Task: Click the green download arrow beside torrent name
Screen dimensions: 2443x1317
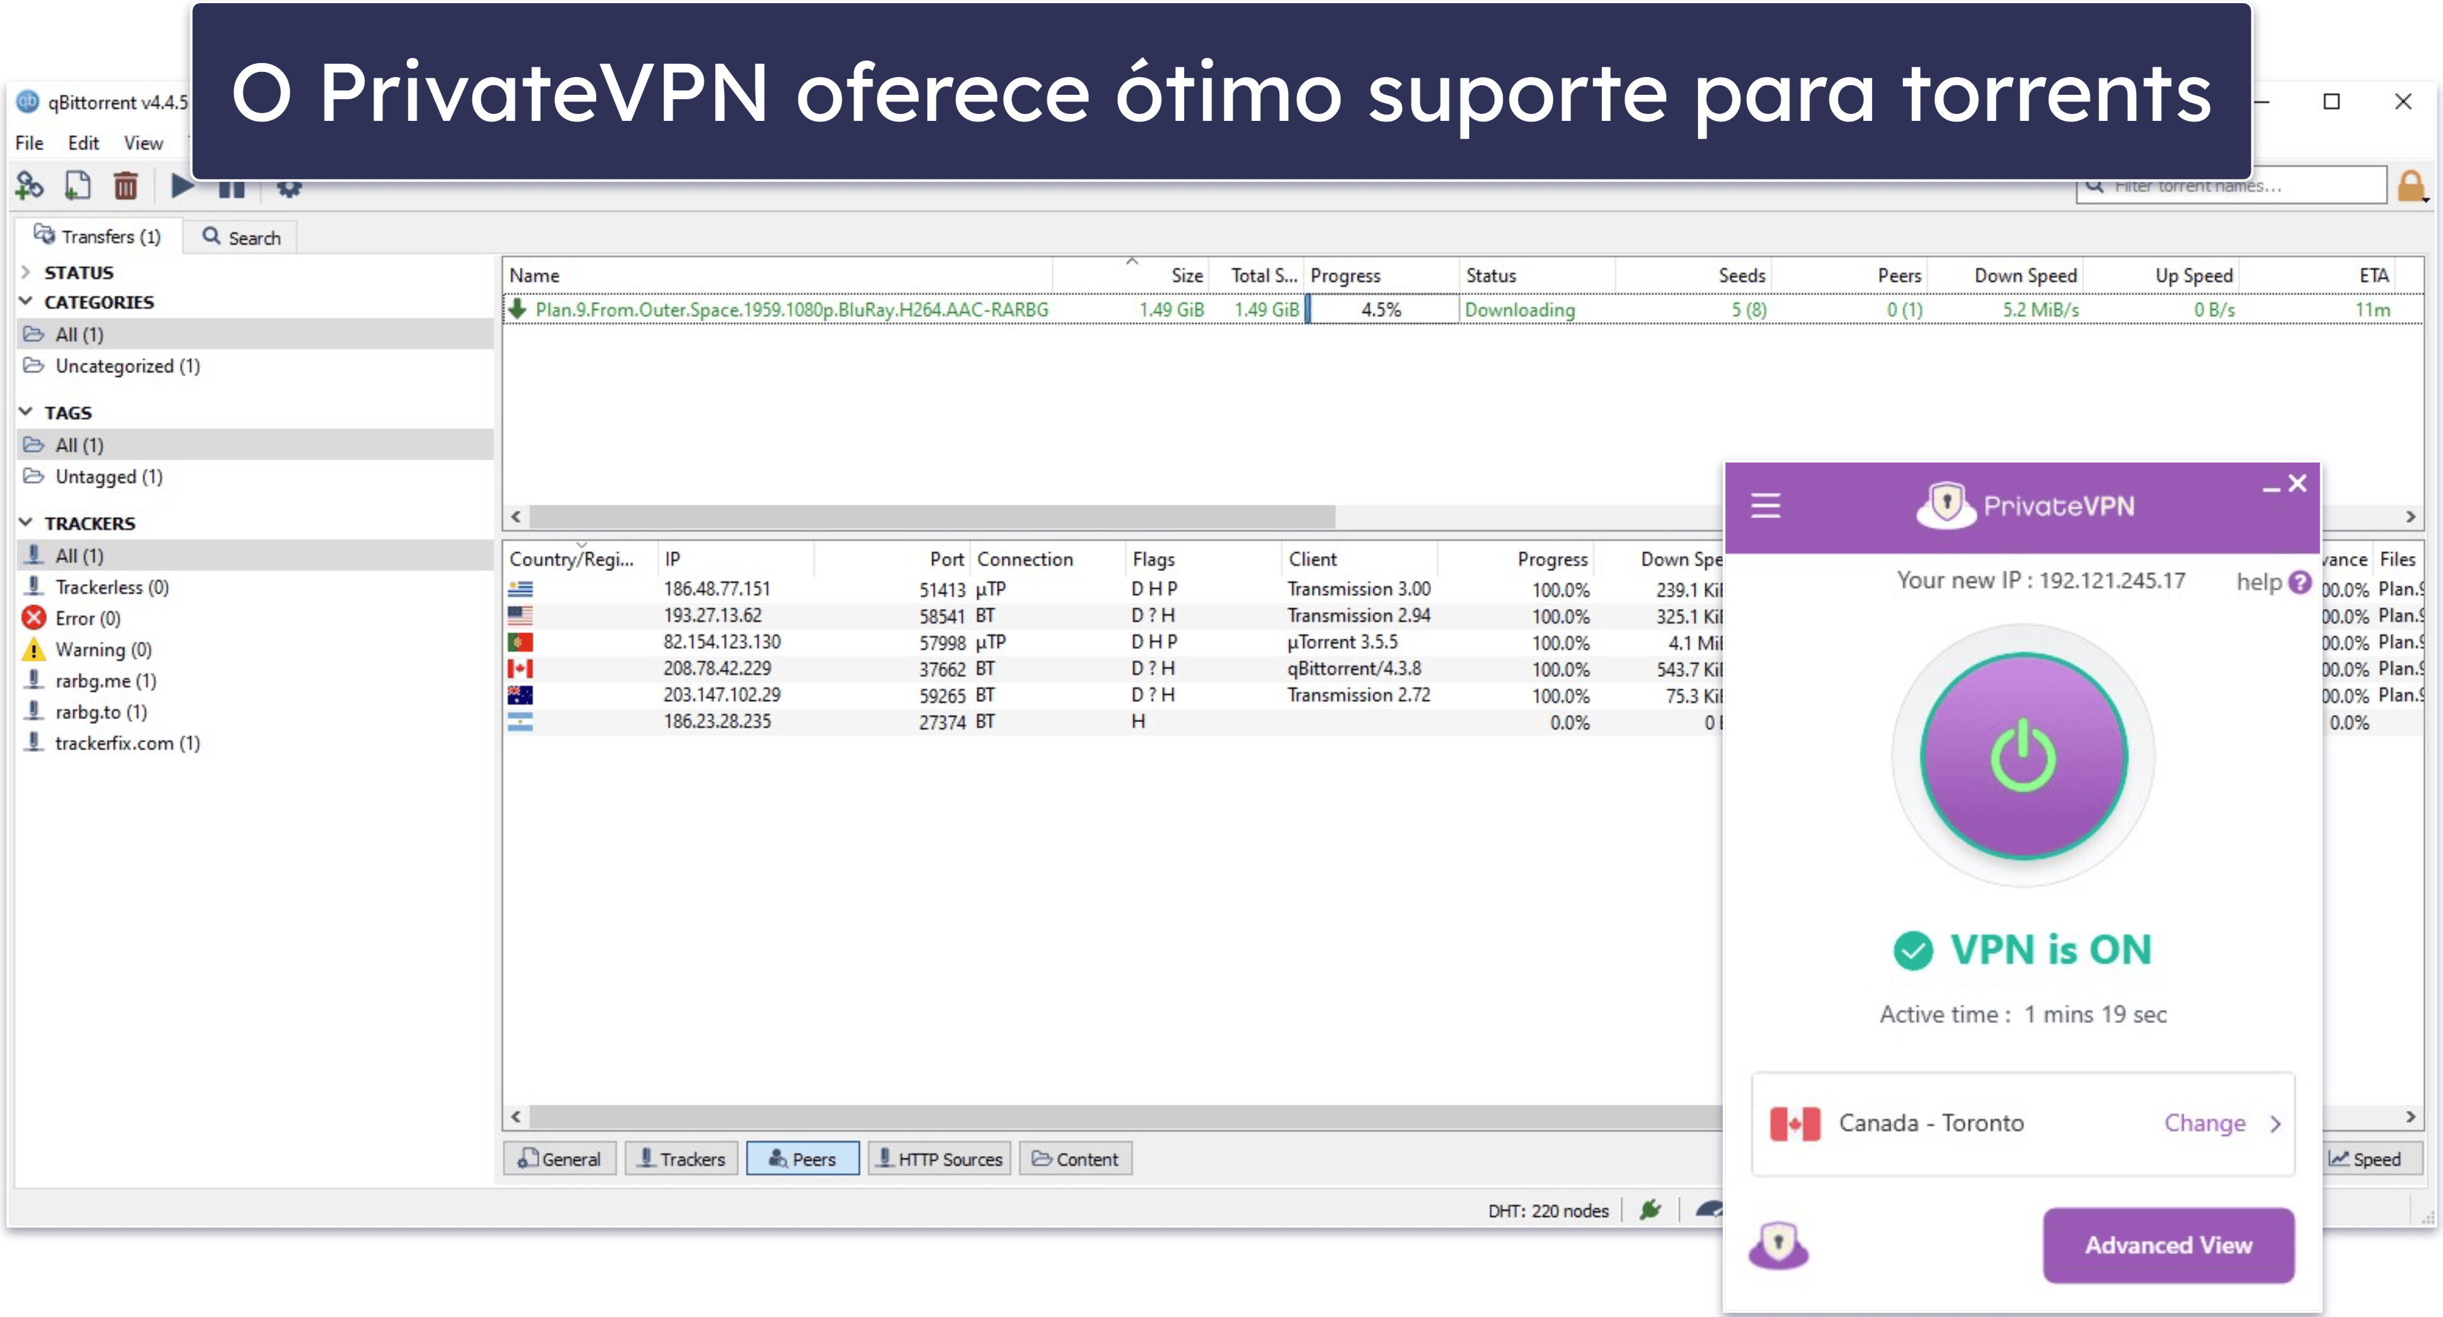Action: click(518, 309)
